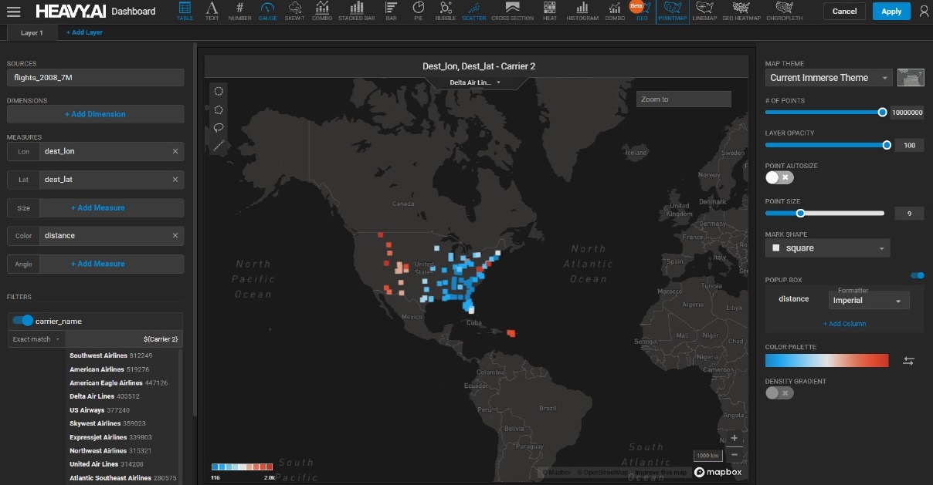This screenshot has width=933, height=485.
Task: Click the Add Layer tab
Action: [x=84, y=32]
